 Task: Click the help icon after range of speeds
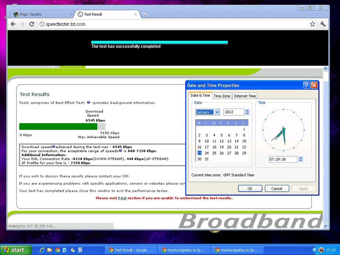pyautogui.click(x=120, y=150)
